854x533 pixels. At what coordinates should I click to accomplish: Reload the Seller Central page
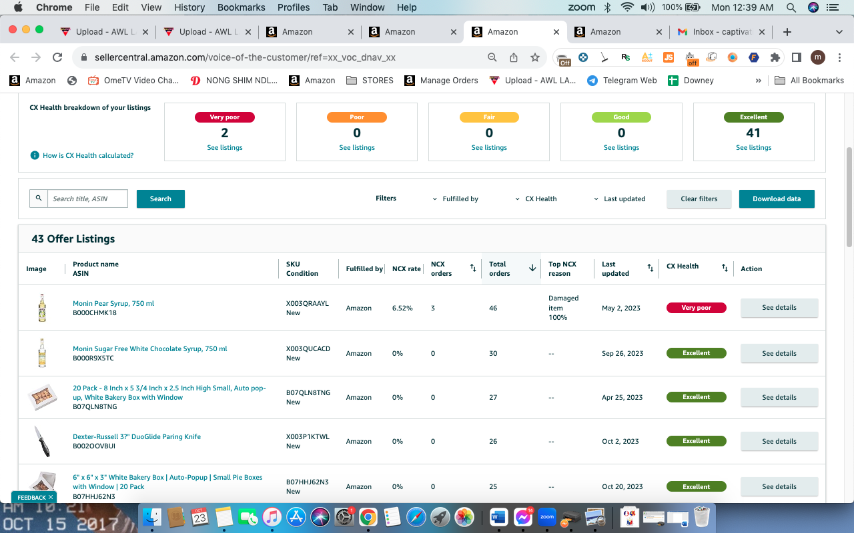[x=57, y=57]
